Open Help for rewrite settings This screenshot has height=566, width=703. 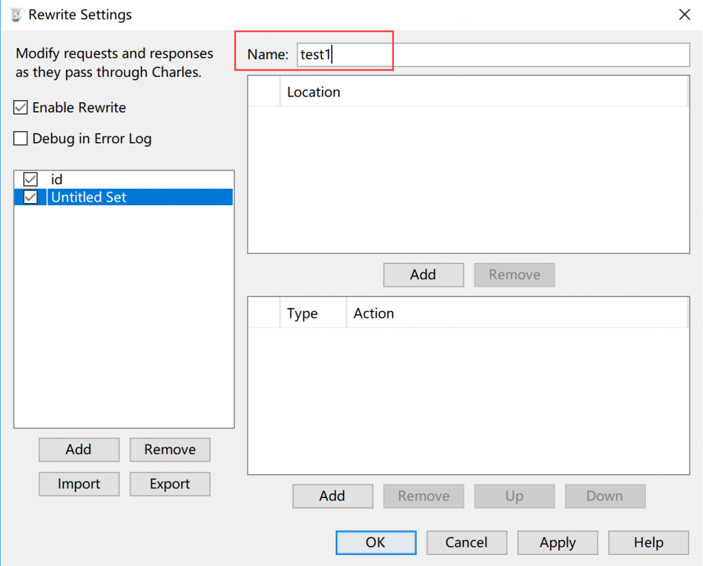point(648,543)
